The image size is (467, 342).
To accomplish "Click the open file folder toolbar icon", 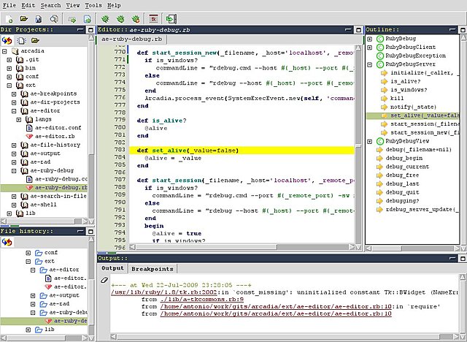I will tap(23, 18).
